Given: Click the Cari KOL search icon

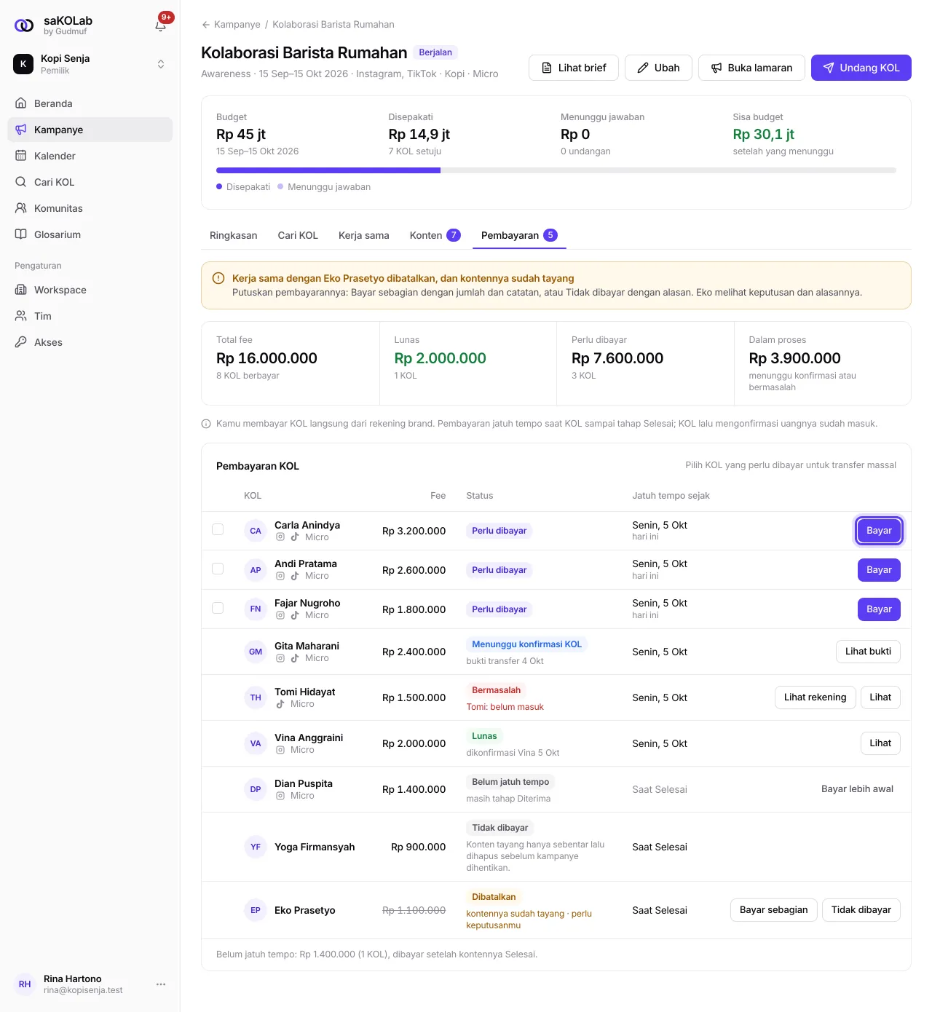Looking at the screenshot, I should [x=21, y=182].
